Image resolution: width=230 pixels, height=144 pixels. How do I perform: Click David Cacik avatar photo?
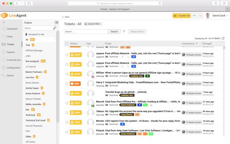coord(207,16)
